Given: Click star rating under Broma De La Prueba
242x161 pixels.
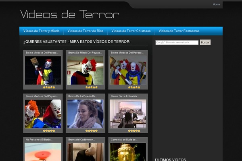Looking at the screenshot, I should tap(92, 131).
